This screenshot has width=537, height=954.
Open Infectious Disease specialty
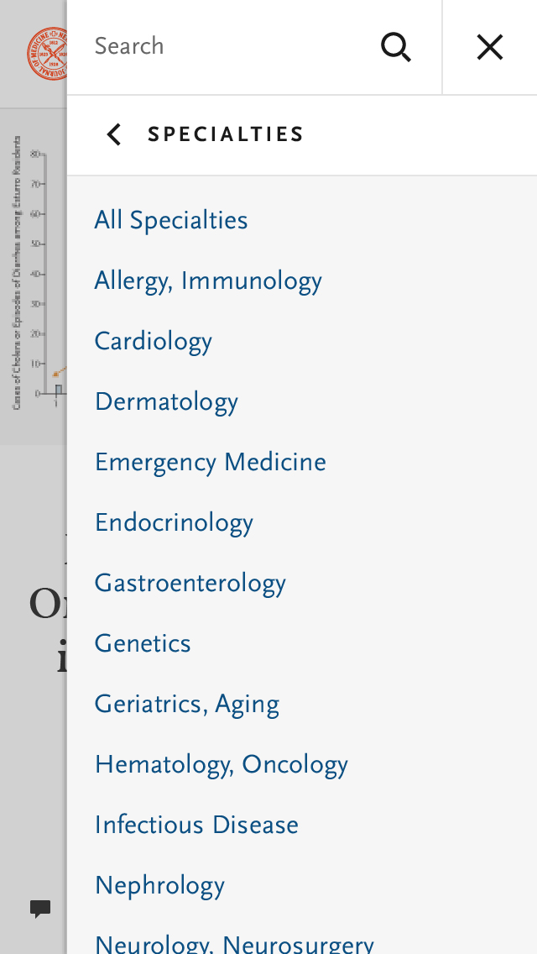click(196, 825)
